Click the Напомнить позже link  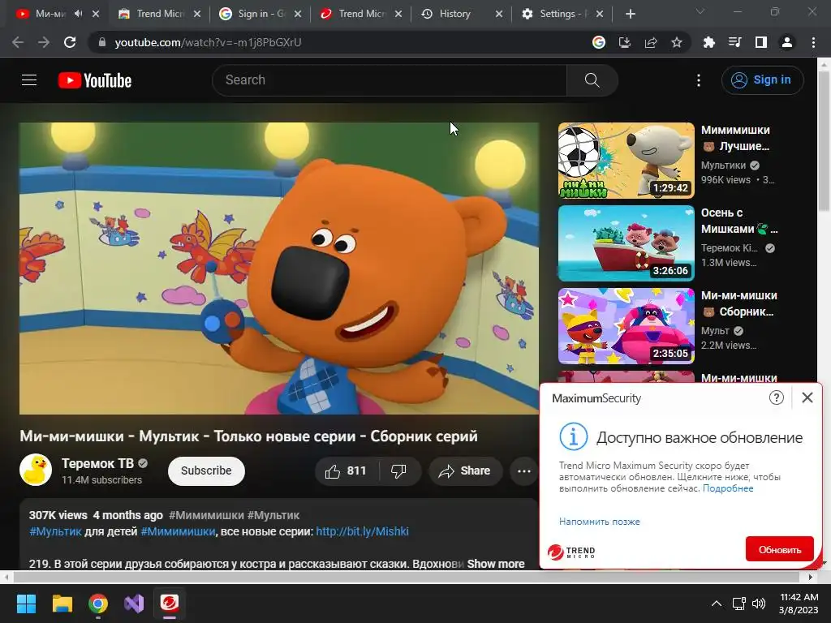click(x=600, y=522)
